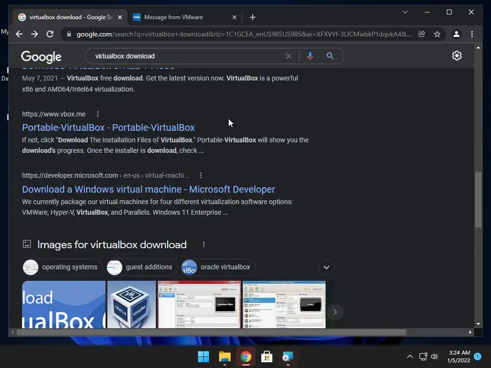Open the Windows Start menu
Screen dimensions: 491x368
(x=203, y=356)
